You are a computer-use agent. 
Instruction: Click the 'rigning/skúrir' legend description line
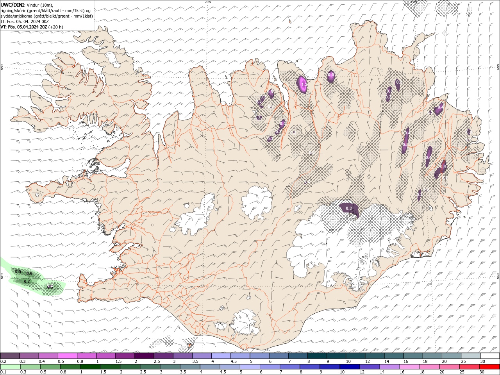click(45, 10)
